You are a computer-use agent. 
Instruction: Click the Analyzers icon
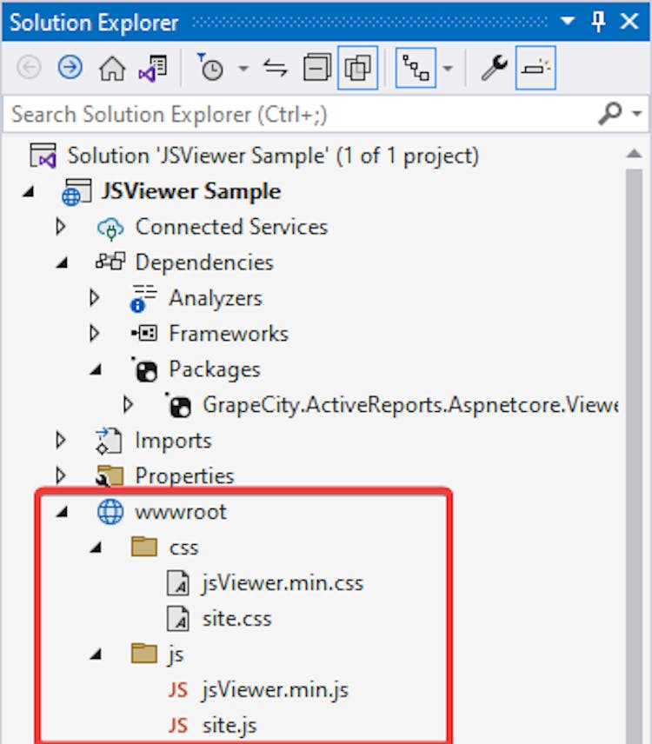tap(143, 298)
